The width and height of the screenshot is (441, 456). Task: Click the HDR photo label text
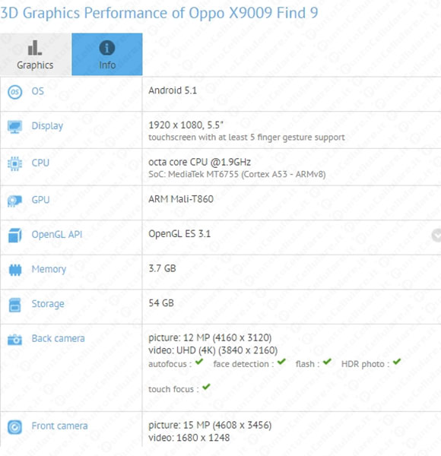tap(366, 364)
